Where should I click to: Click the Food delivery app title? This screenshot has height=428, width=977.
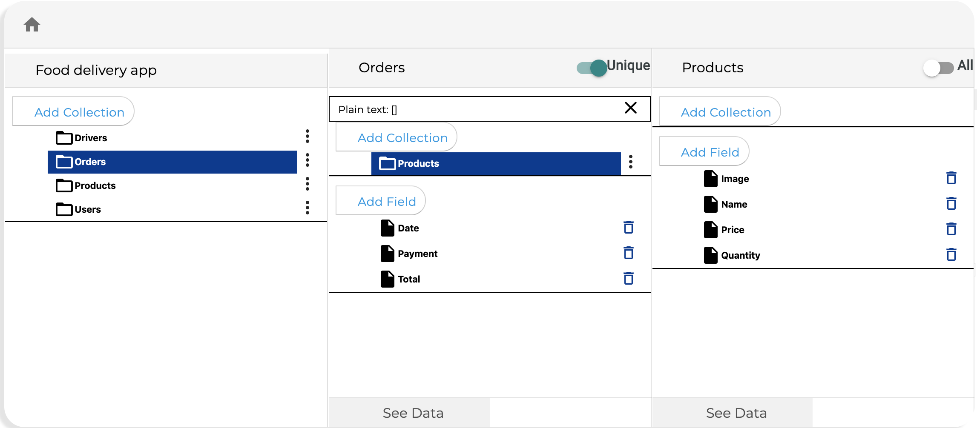[96, 70]
